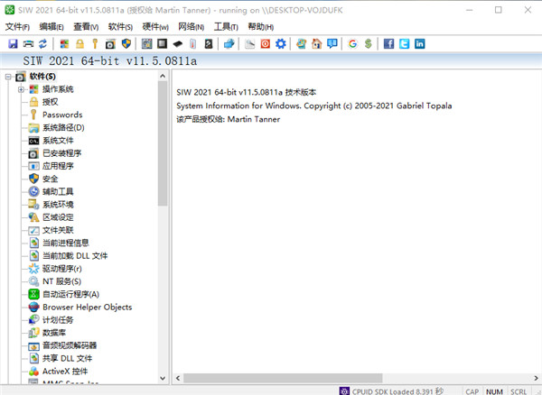Click the Facebook icon in toolbar
This screenshot has height=395, width=542.
pos(389,43)
